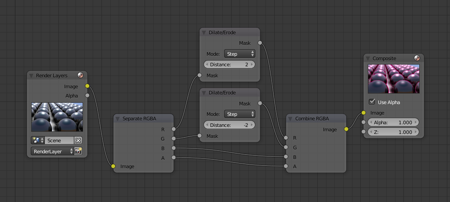Click the G input socket on Combine RGBA

pos(286,147)
